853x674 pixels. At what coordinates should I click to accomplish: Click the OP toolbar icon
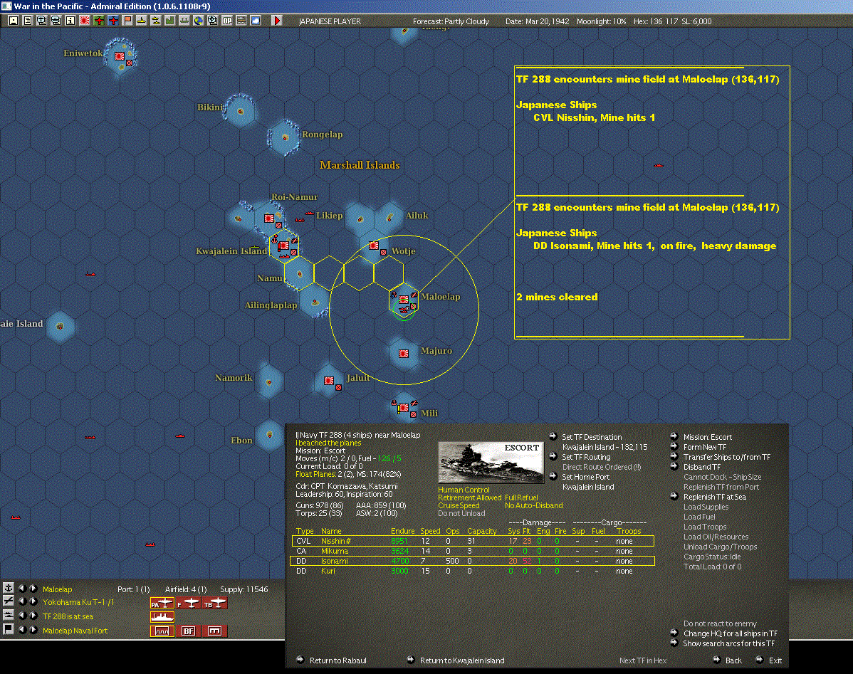[227, 21]
